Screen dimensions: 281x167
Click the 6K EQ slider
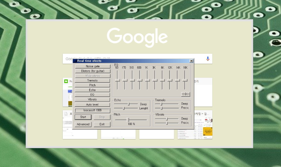[x=162, y=80]
